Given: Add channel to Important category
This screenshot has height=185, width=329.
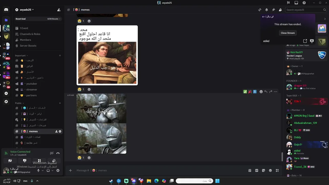Looking at the screenshot, I should [x=60, y=55].
